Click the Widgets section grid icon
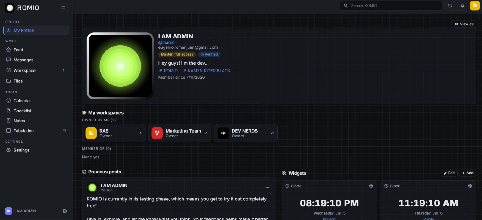Image resolution: width=482 pixels, height=220 pixels. (x=284, y=173)
